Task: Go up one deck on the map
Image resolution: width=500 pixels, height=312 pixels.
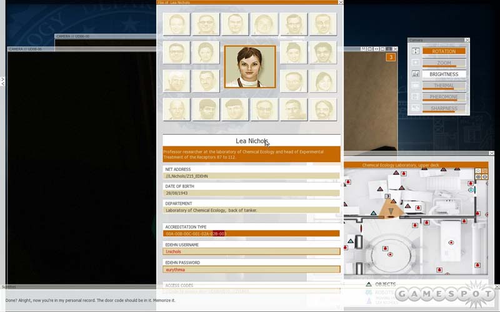Action: pos(478,170)
